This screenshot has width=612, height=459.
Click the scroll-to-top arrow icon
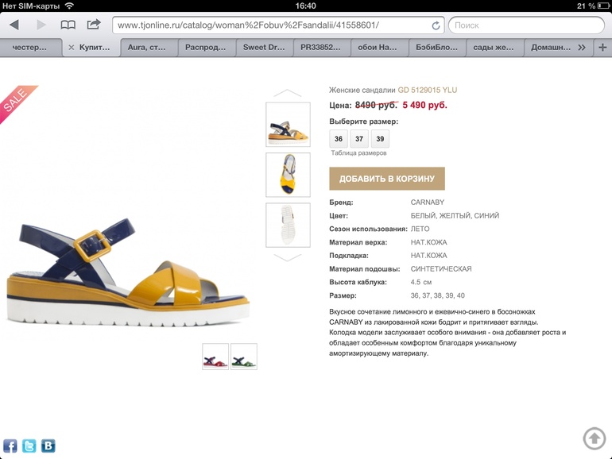point(595,438)
